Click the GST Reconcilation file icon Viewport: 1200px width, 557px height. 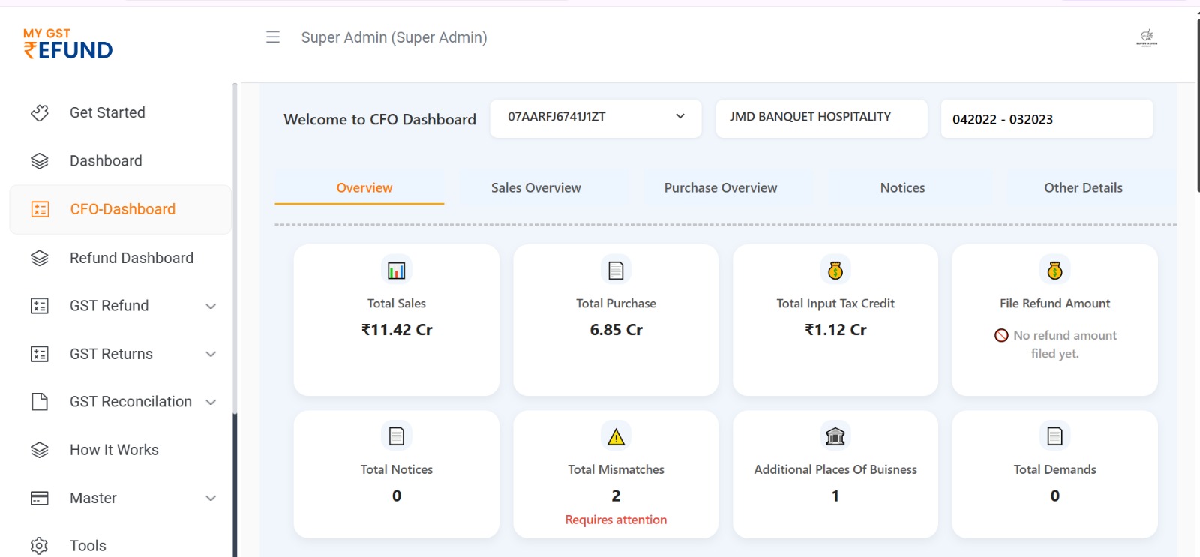click(40, 402)
